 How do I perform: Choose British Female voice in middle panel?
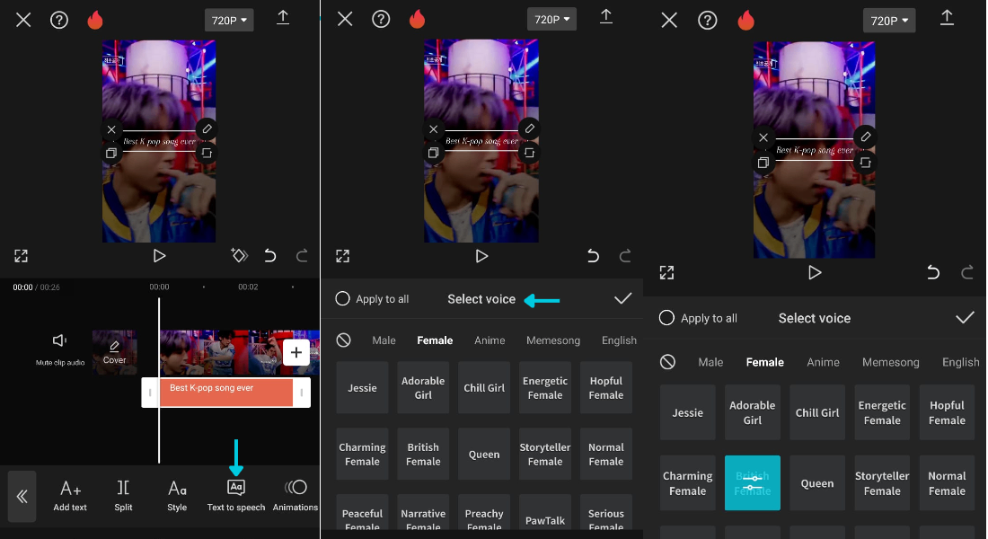coord(423,454)
